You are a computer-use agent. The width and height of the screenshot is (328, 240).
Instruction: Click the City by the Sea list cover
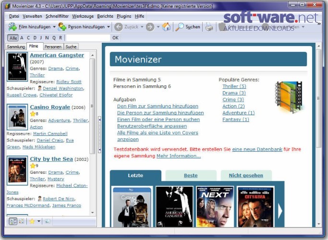(x=17, y=170)
